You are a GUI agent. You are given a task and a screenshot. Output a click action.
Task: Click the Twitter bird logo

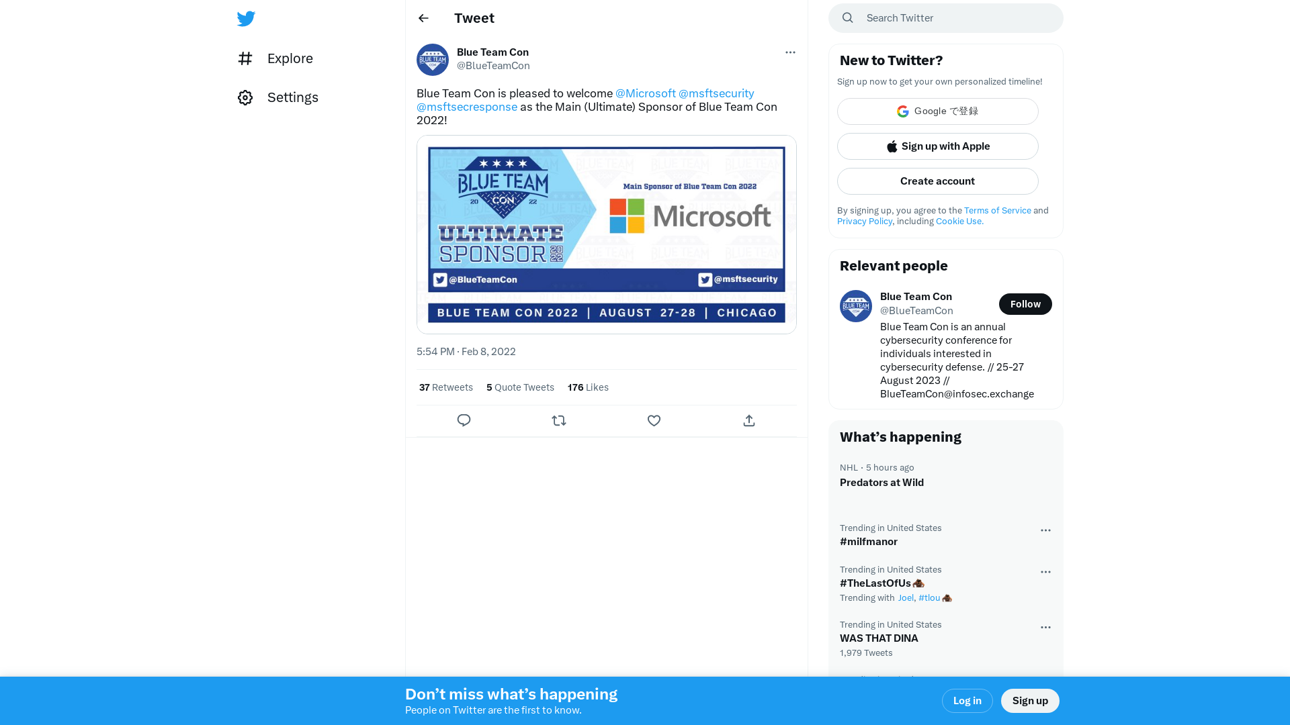pyautogui.click(x=246, y=19)
